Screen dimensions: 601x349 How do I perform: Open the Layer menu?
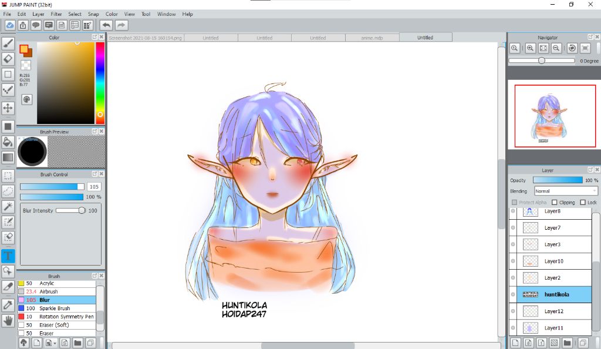coord(38,14)
